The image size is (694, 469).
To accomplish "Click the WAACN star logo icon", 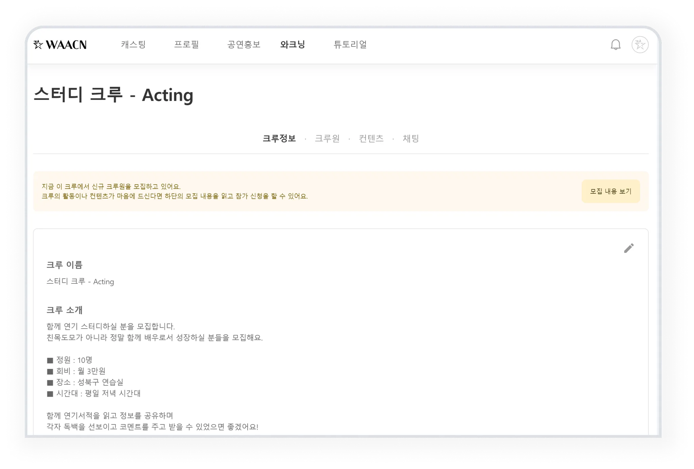I will [38, 45].
